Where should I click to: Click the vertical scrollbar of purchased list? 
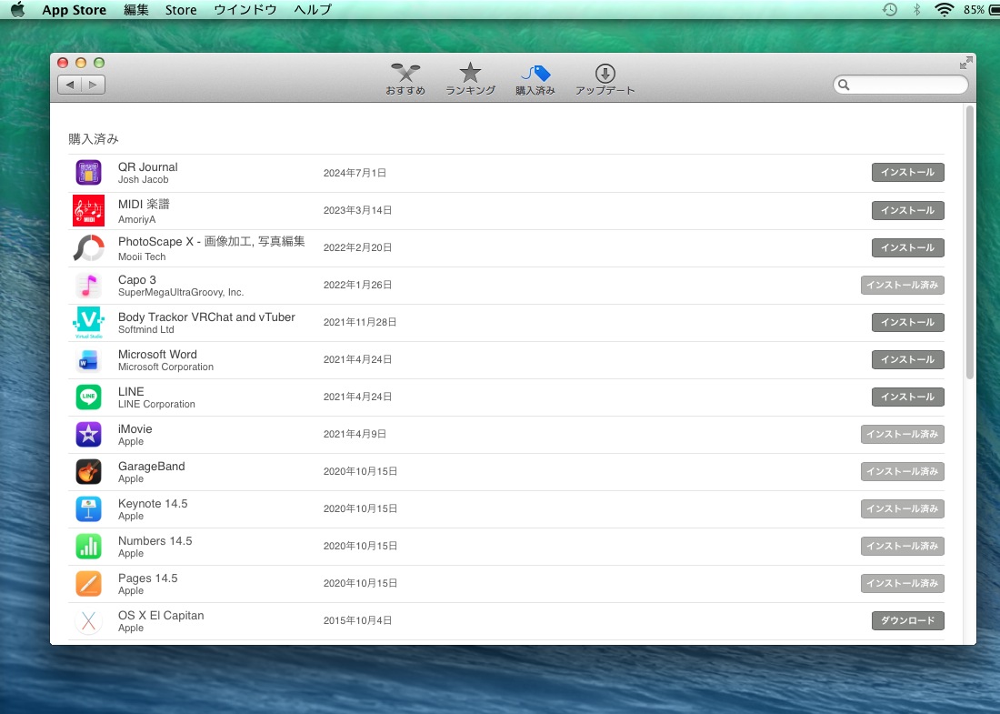tap(969, 242)
